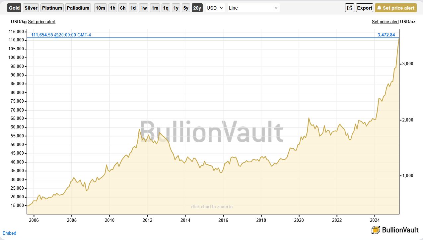Click USD/kg Set price alert link
The height and width of the screenshot is (240, 423).
click(41, 22)
